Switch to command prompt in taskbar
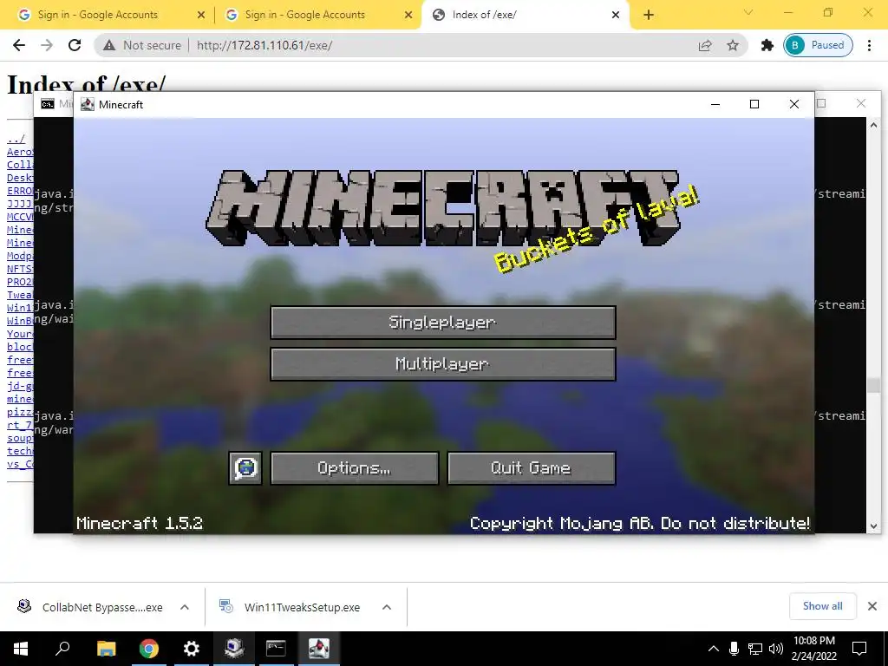Image resolution: width=888 pixels, height=666 pixels. [277, 649]
